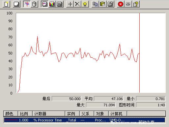Screen dimensions: 169x127
Task: Select View Current Activity icon
Action: click(27, 4)
